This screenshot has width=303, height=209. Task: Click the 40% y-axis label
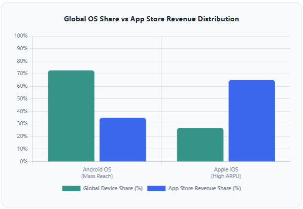(22, 111)
